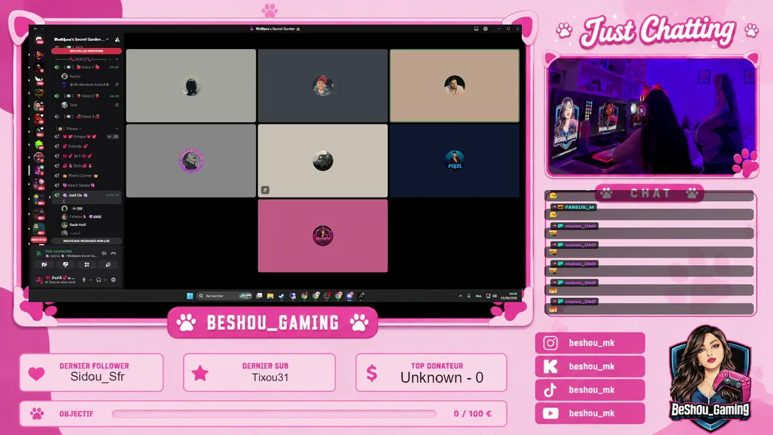Select the PIXEL avatar participant tile
The image size is (773, 435).
point(454,160)
